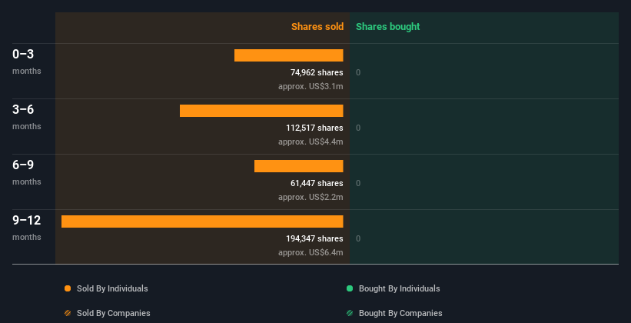Click the Shares sold column header
The width and height of the screenshot is (631, 323).
(317, 27)
